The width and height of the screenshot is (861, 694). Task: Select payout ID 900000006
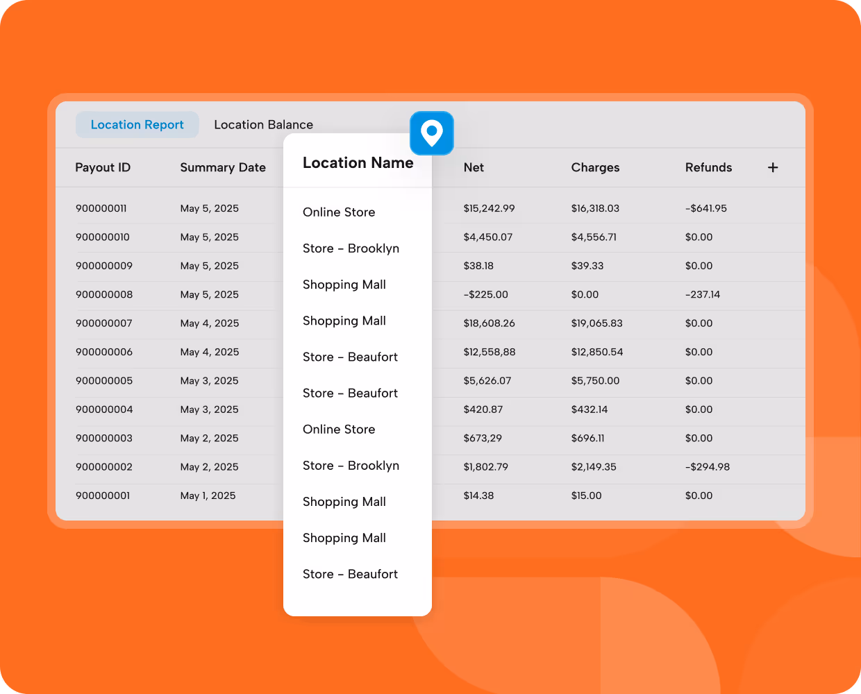pyautogui.click(x=104, y=352)
